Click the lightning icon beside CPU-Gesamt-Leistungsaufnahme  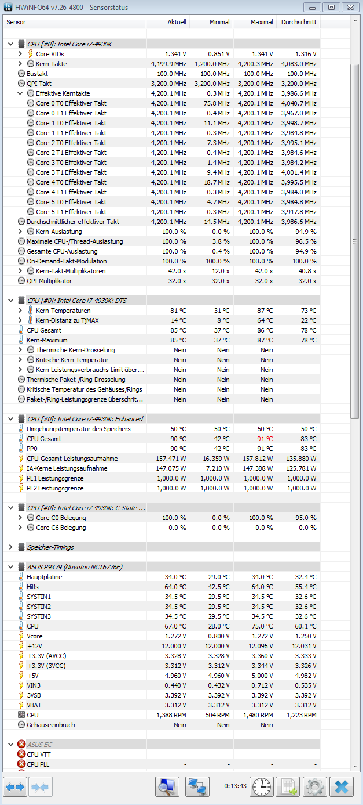pyautogui.click(x=21, y=459)
